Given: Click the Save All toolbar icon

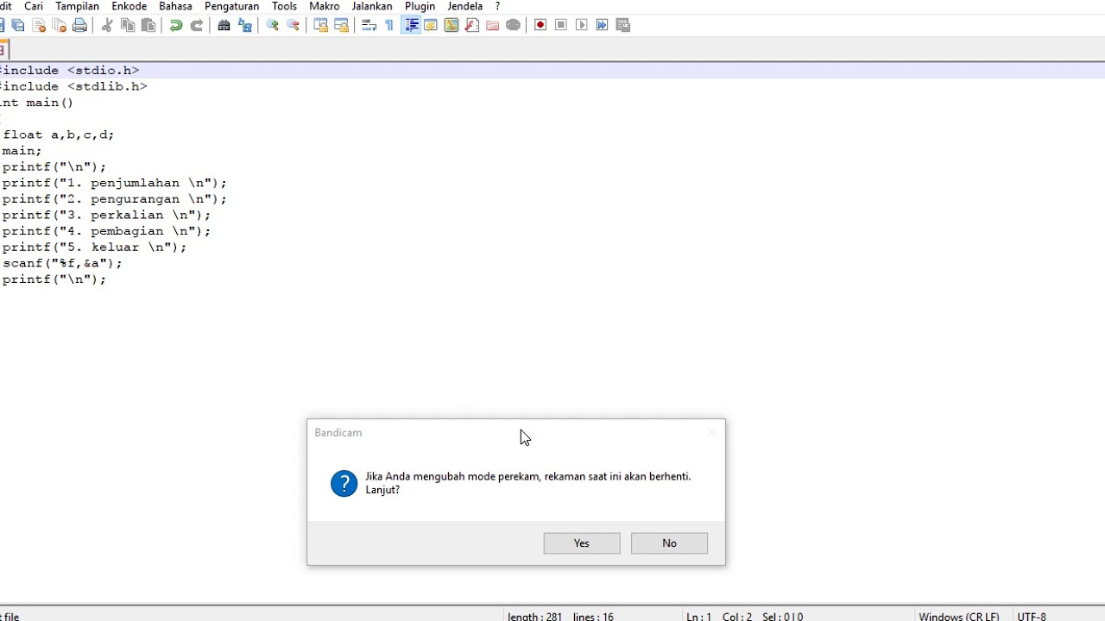Looking at the screenshot, I should [18, 25].
